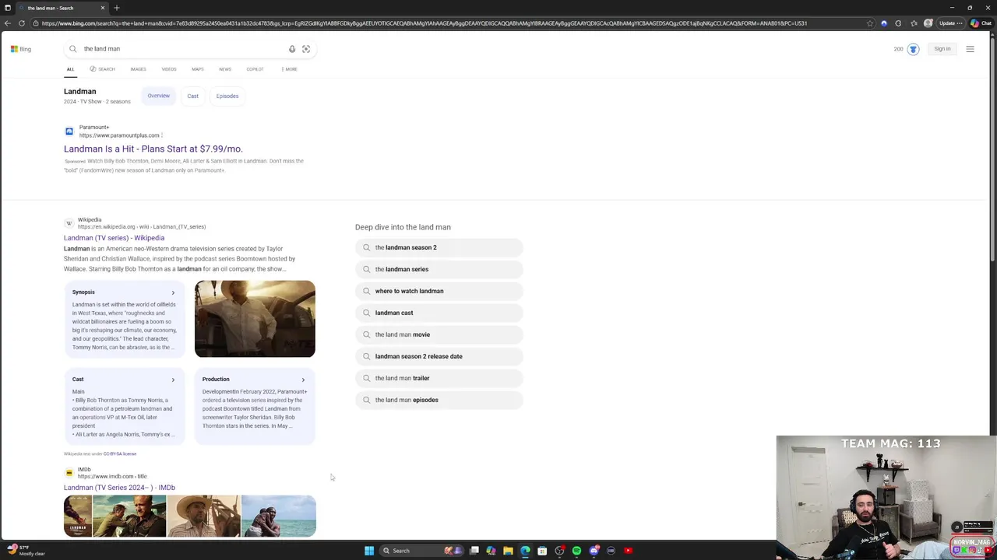The width and height of the screenshot is (997, 560).
Task: Open Bing rewards medal icon
Action: coord(913,49)
